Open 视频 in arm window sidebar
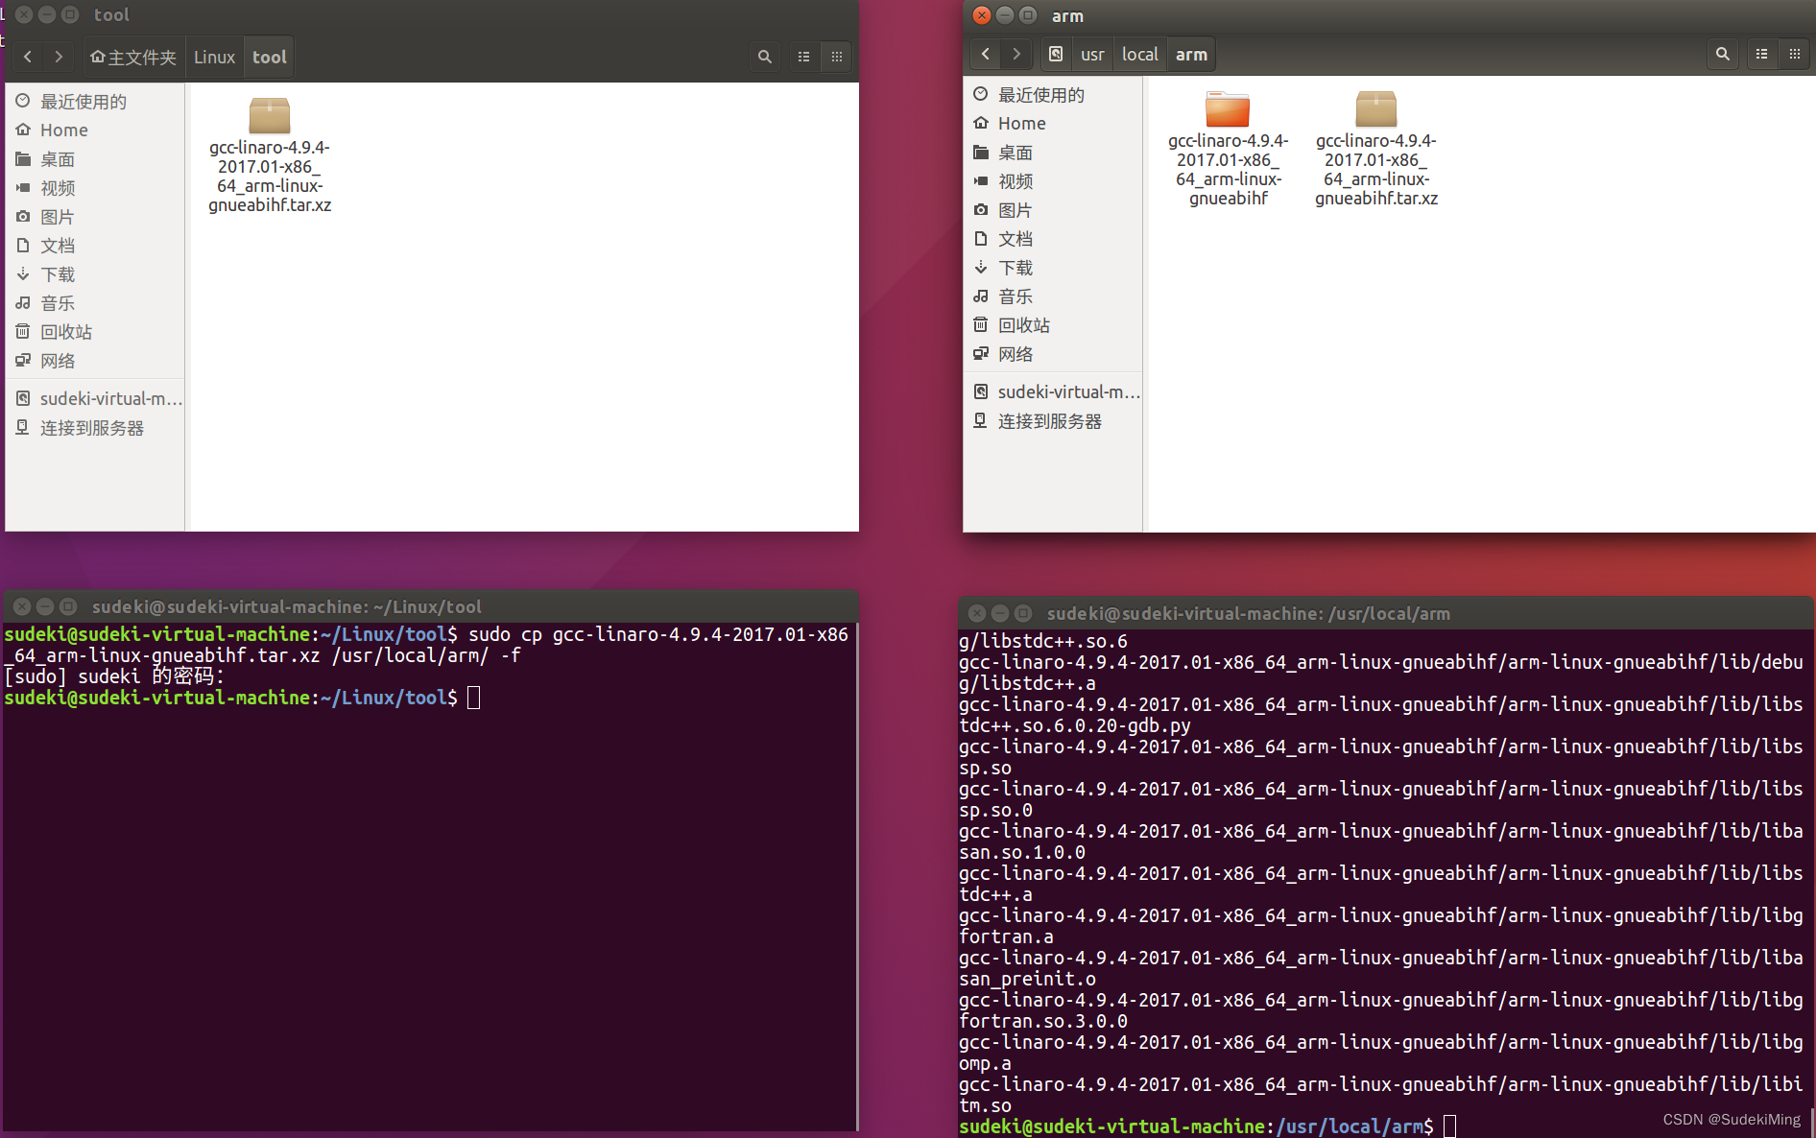 pyautogui.click(x=1053, y=180)
